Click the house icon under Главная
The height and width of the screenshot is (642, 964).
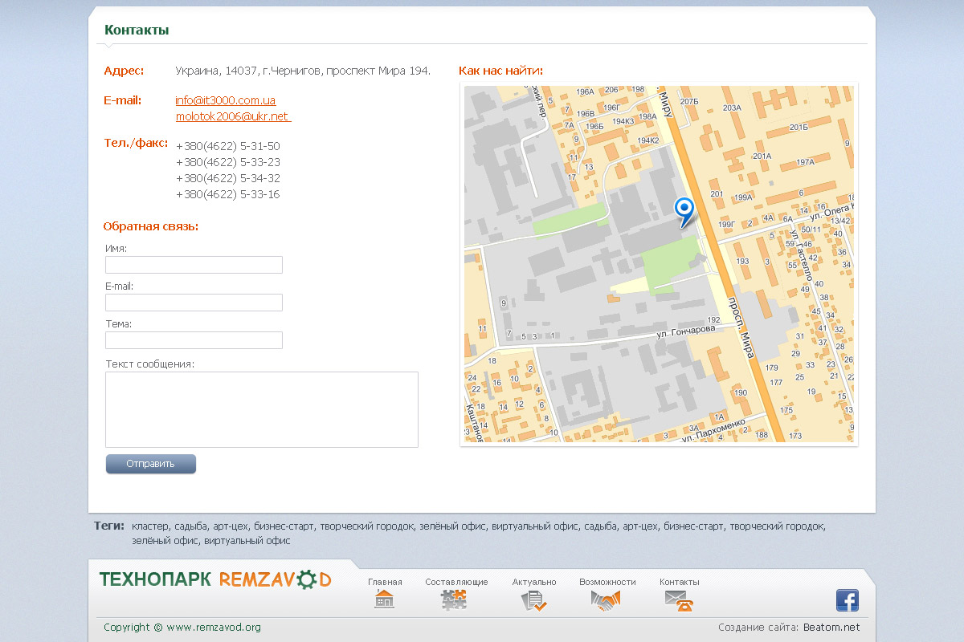(385, 599)
